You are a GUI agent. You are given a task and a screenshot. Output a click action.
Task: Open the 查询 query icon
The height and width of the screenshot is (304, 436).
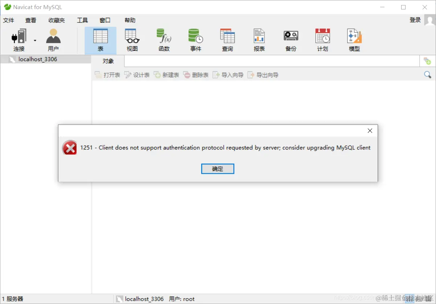[x=227, y=40]
